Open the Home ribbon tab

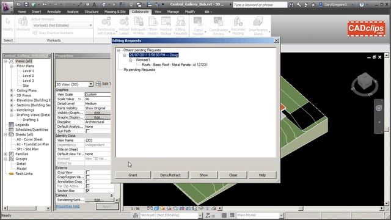(x=22, y=12)
